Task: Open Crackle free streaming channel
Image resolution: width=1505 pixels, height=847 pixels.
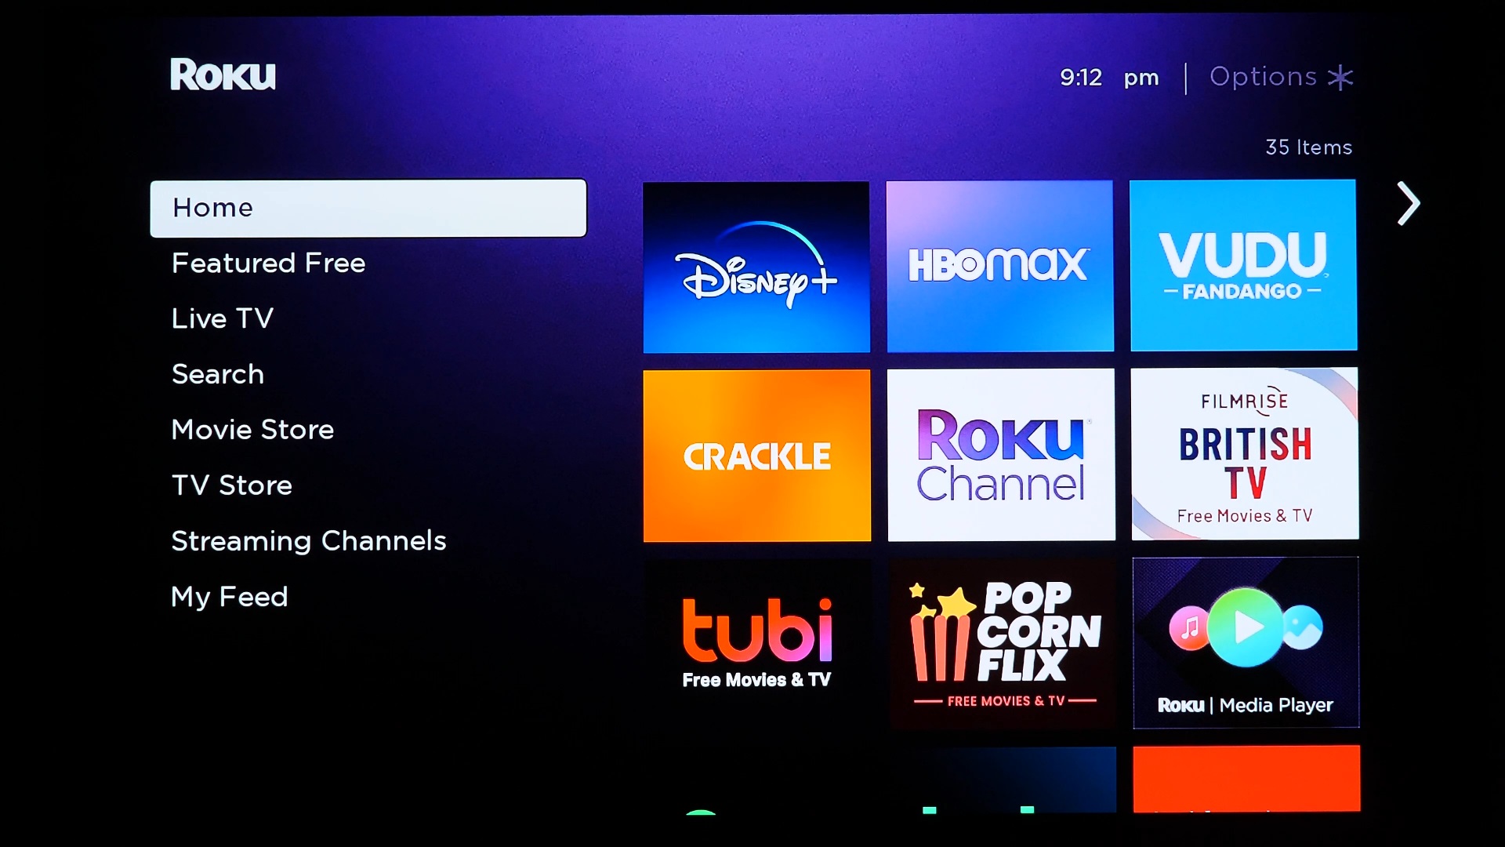Action: [x=756, y=455]
